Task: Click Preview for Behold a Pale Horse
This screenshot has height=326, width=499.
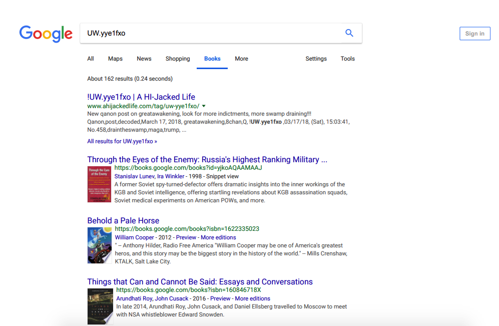Action: coord(186,237)
